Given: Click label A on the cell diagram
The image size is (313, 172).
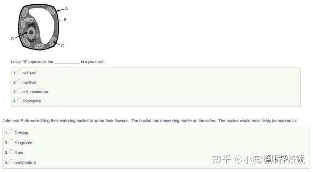Looking at the screenshot, I should coord(66,9).
